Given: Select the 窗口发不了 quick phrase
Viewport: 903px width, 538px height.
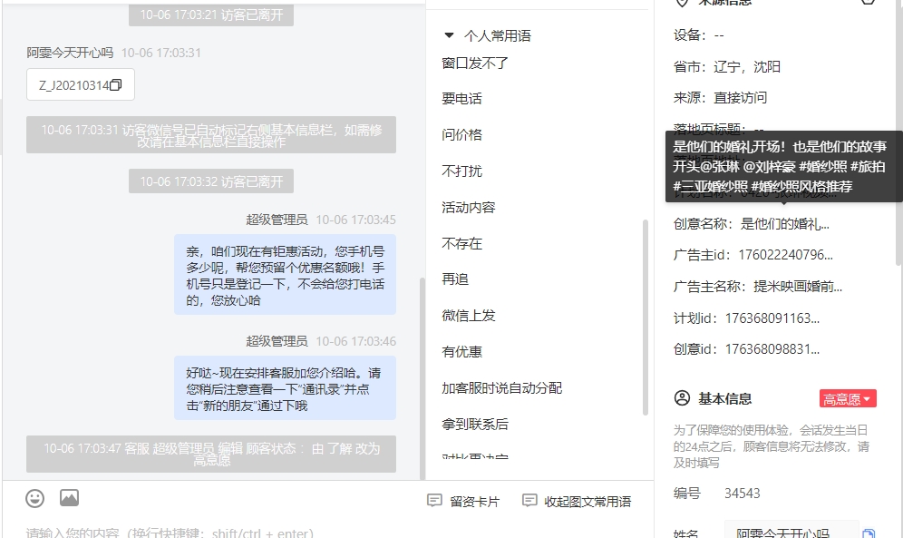Looking at the screenshot, I should point(475,63).
